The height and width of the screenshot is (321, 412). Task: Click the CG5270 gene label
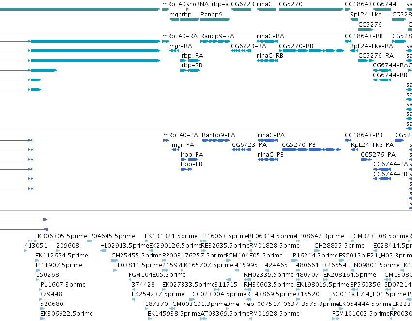290,4
